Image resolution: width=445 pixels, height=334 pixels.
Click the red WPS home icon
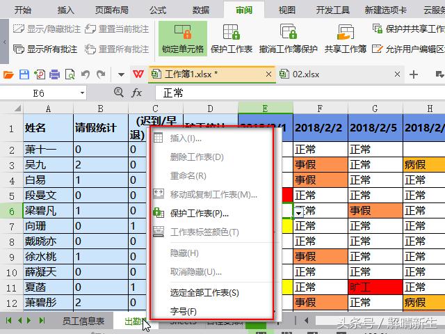[138, 74]
